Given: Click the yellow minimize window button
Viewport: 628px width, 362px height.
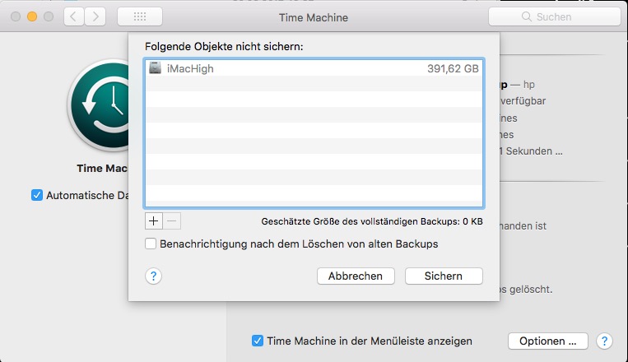Looking at the screenshot, I should 32,16.
